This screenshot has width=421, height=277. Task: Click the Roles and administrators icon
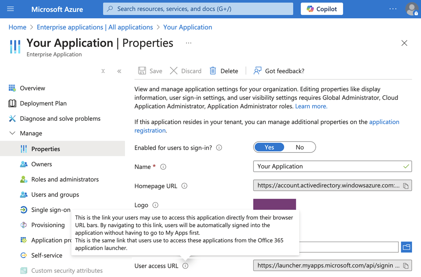24,179
